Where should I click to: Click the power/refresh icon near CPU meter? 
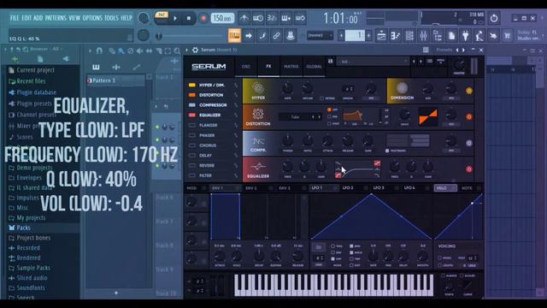(494, 18)
